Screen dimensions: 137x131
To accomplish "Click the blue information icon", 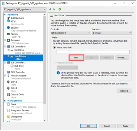I will coord(58,73).
